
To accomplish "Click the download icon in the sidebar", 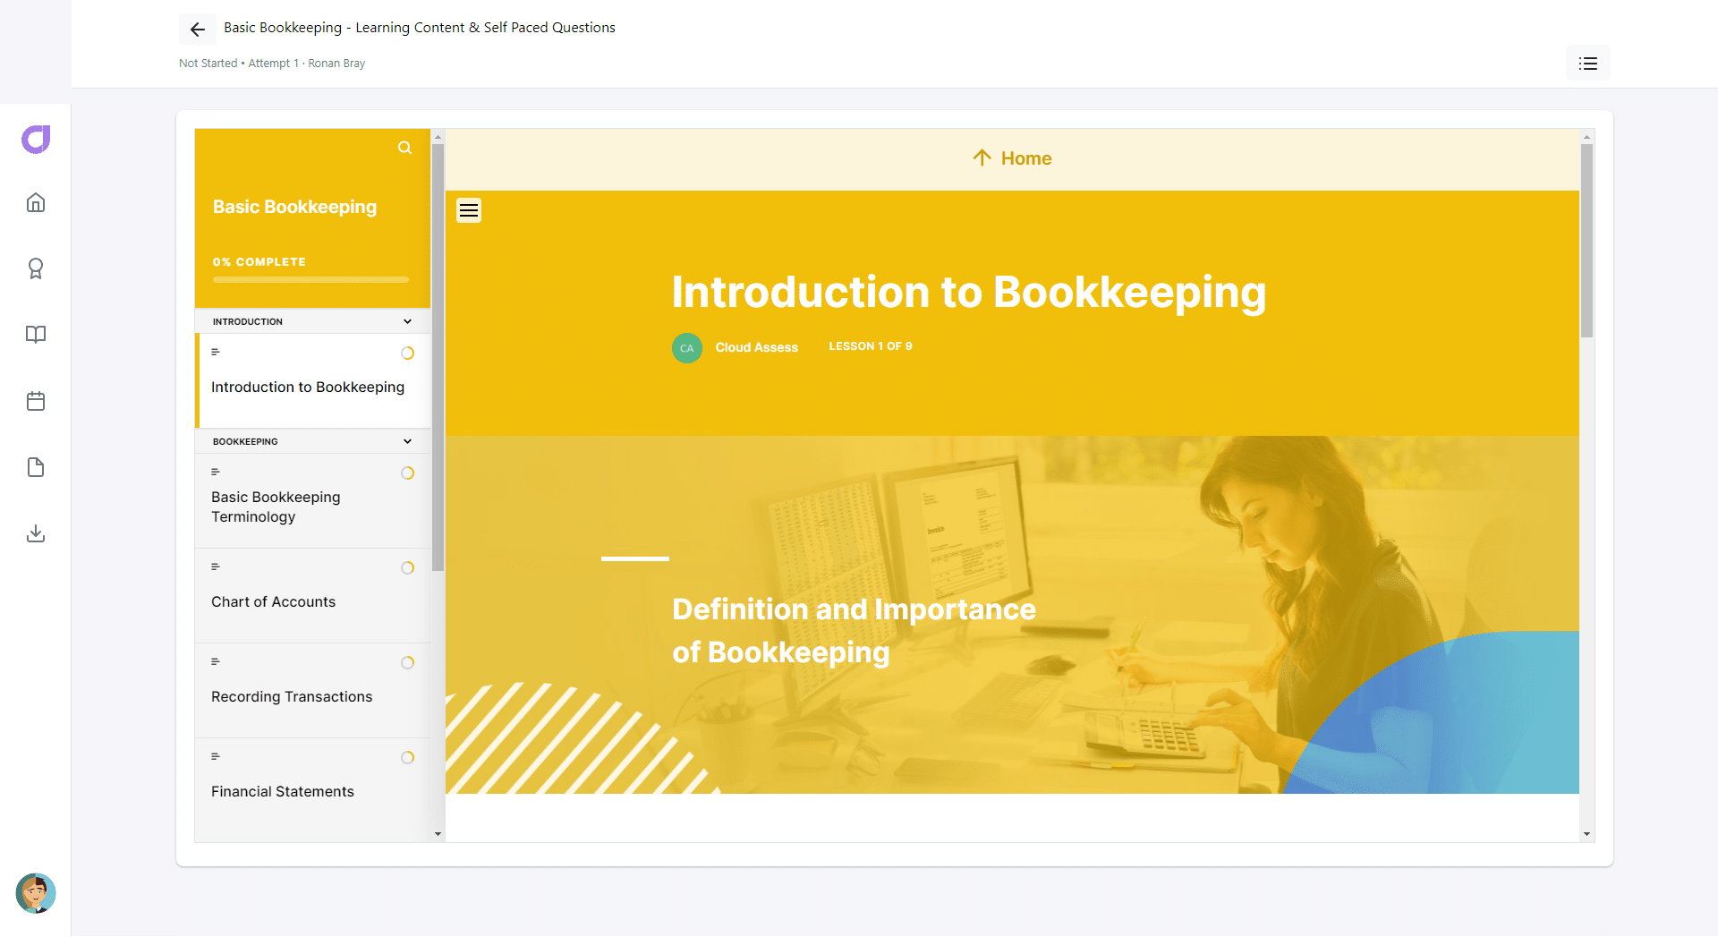I will [36, 533].
